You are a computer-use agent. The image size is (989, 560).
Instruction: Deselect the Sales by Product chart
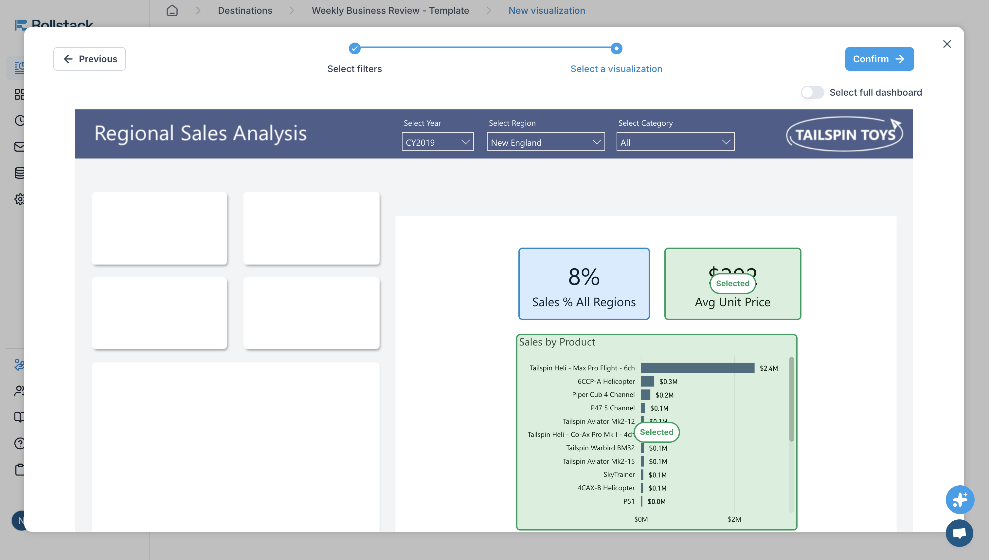point(656,432)
